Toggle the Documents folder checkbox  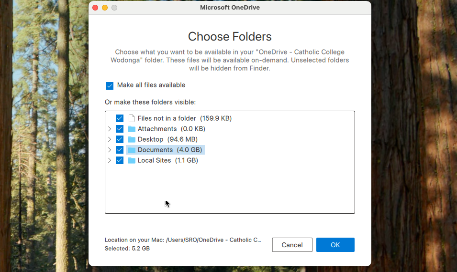120,150
